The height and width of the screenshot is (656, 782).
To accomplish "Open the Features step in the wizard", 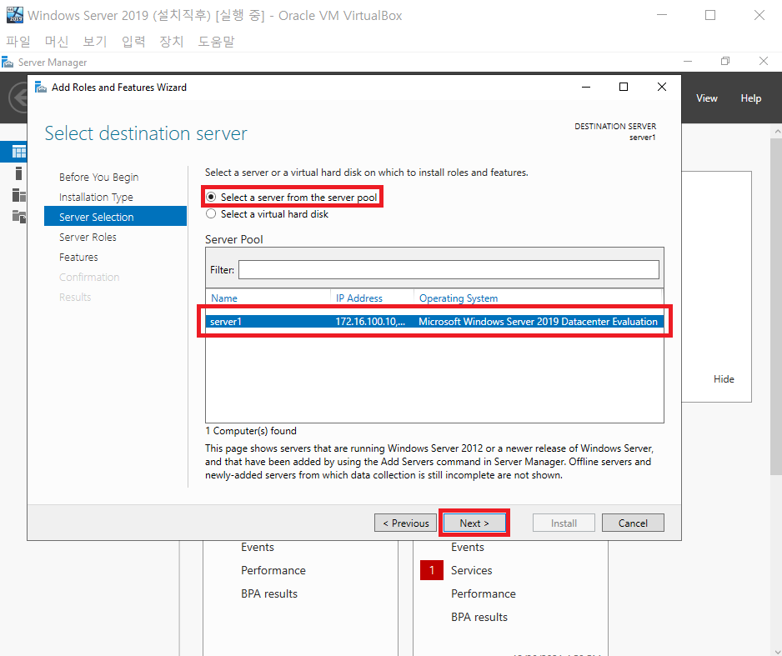I will (x=78, y=258).
